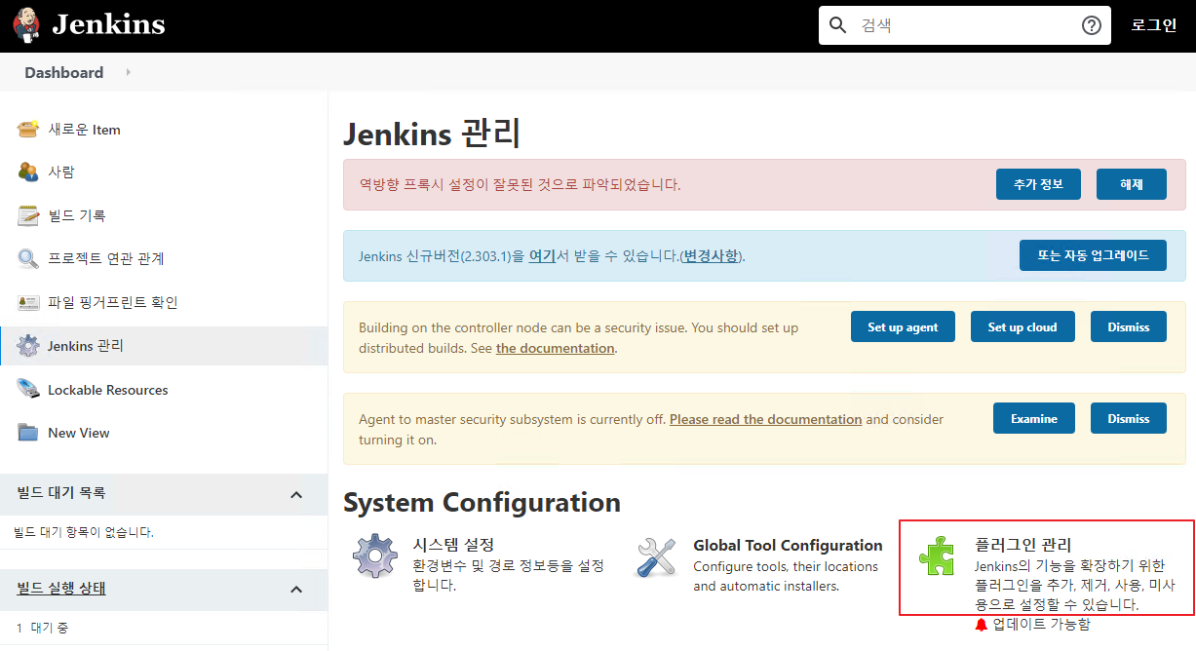Open 시스템 설정 title link
The width and height of the screenshot is (1196, 651).
(454, 545)
